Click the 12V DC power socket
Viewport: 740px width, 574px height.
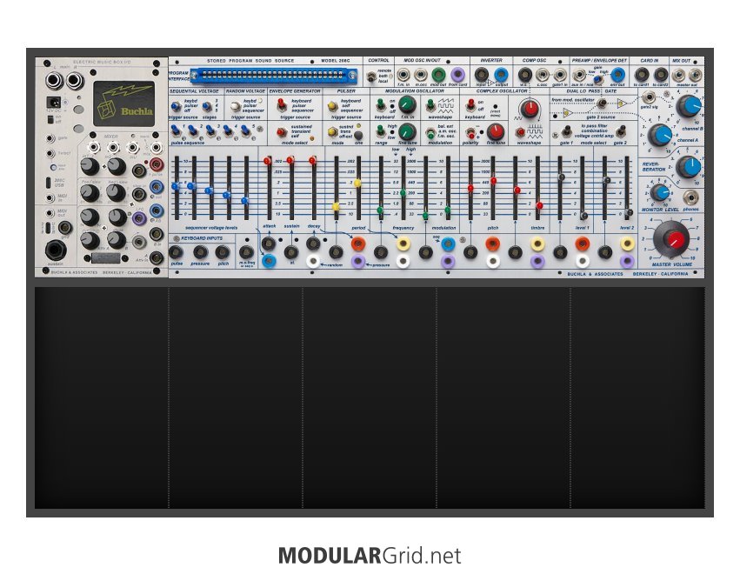[52, 103]
